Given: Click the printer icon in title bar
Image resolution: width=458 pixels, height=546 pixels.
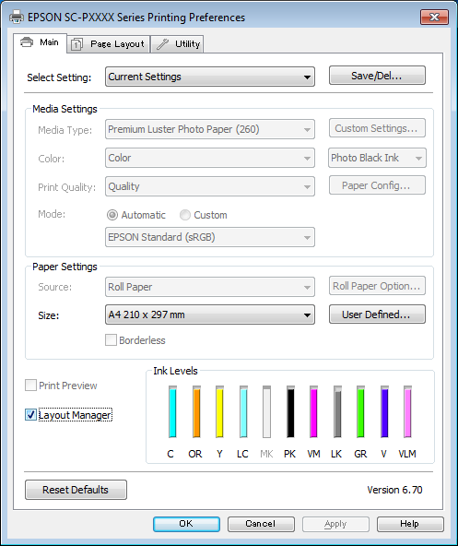Looking at the screenshot, I should click(17, 17).
